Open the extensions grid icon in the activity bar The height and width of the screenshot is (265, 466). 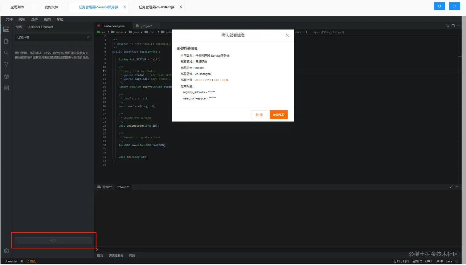click(x=6, y=88)
